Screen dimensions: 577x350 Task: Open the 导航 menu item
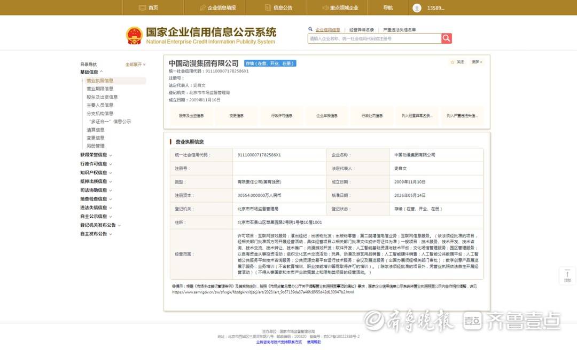click(388, 7)
